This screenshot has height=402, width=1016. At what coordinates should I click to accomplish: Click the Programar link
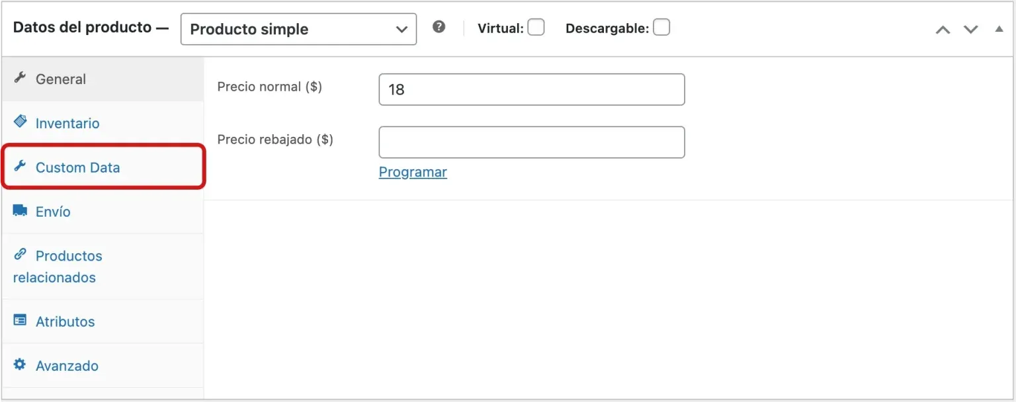412,172
